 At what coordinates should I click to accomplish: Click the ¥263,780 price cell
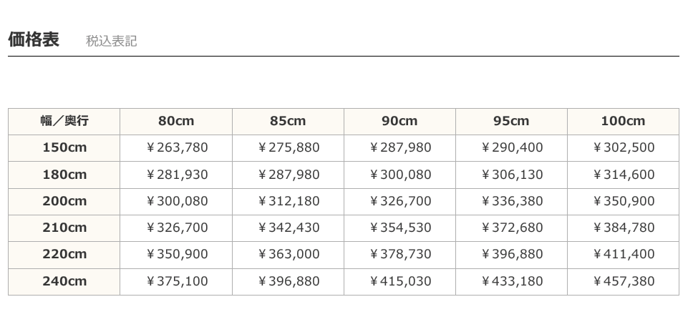[177, 147]
